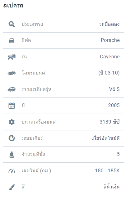This screenshot has width=130, height=199.
Task: Click the speedometer mileage icon
Action: point(12,171)
